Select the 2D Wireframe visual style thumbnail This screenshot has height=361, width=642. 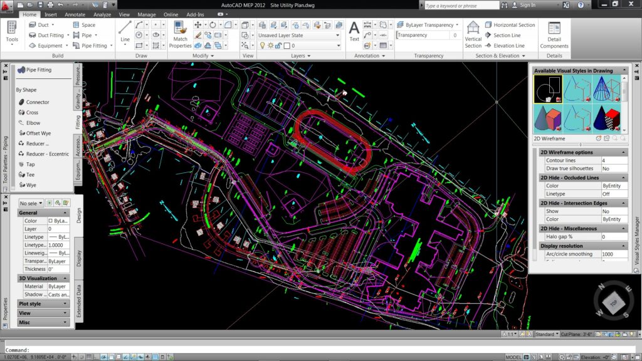[547, 89]
